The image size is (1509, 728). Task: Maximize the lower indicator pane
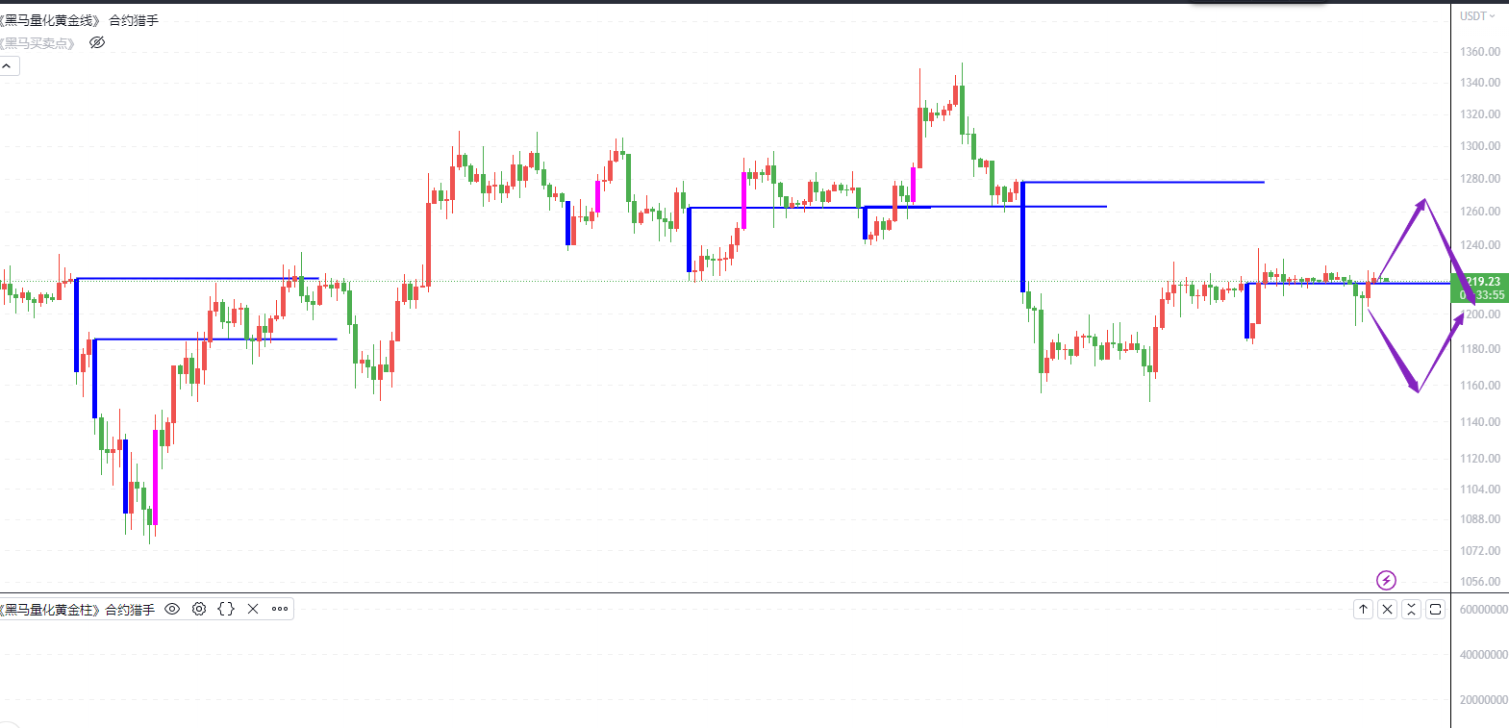1435,609
